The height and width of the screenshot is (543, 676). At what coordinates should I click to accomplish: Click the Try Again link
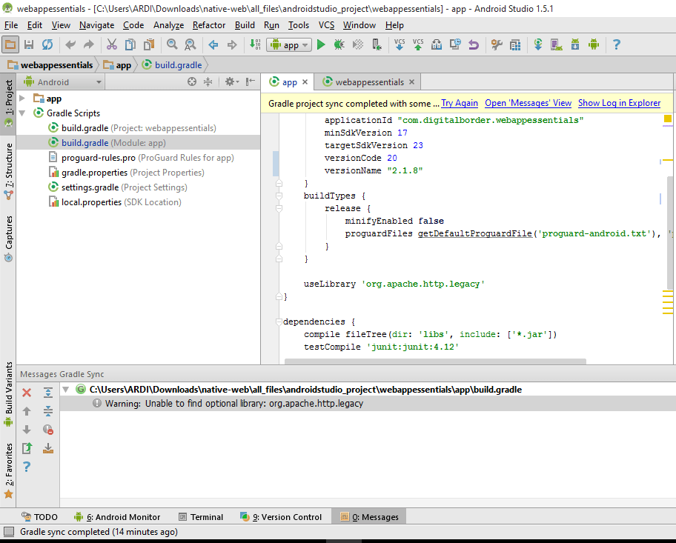point(460,103)
